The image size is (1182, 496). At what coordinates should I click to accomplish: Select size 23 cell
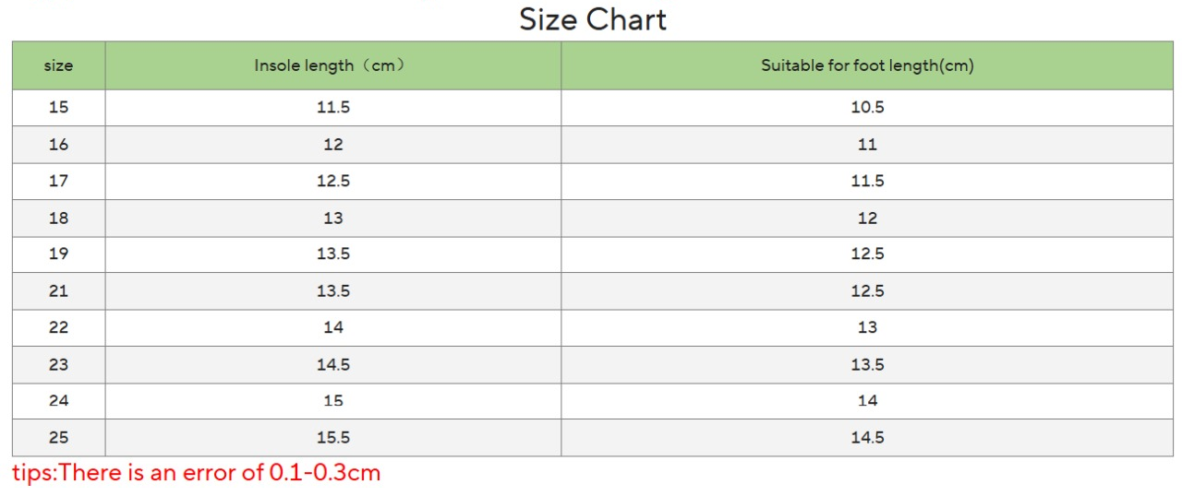pos(58,364)
